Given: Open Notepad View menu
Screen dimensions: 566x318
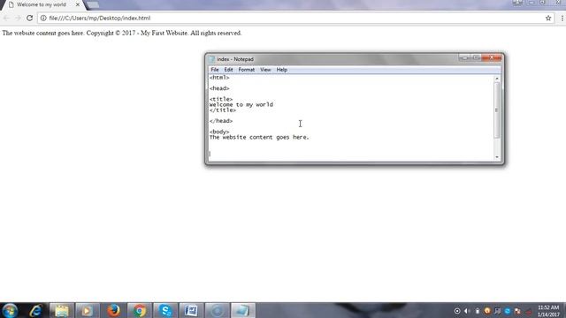Looking at the screenshot, I should (x=265, y=70).
